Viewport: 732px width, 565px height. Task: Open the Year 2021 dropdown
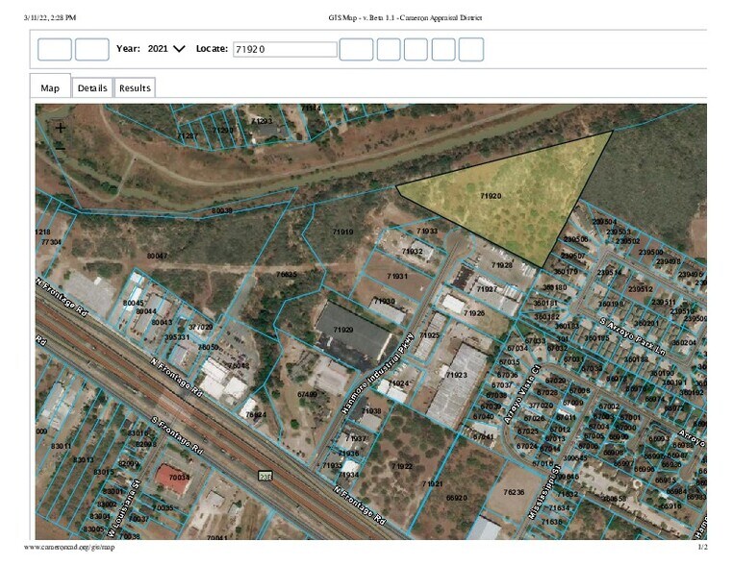point(165,49)
